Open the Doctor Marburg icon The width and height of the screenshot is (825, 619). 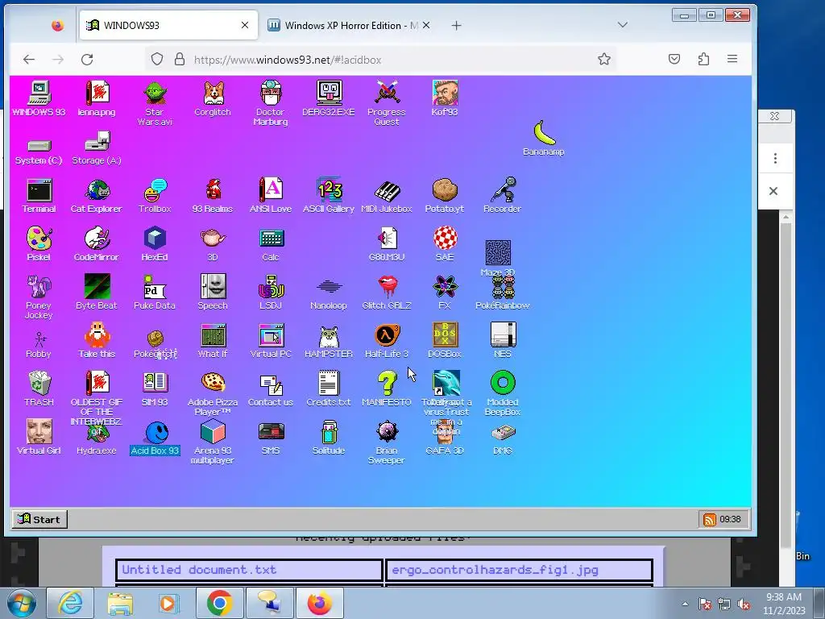point(271,93)
